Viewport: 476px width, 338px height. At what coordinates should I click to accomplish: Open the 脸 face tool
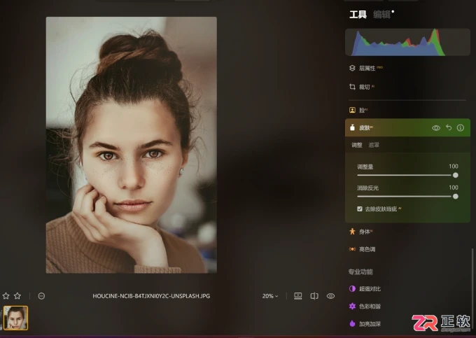358,110
